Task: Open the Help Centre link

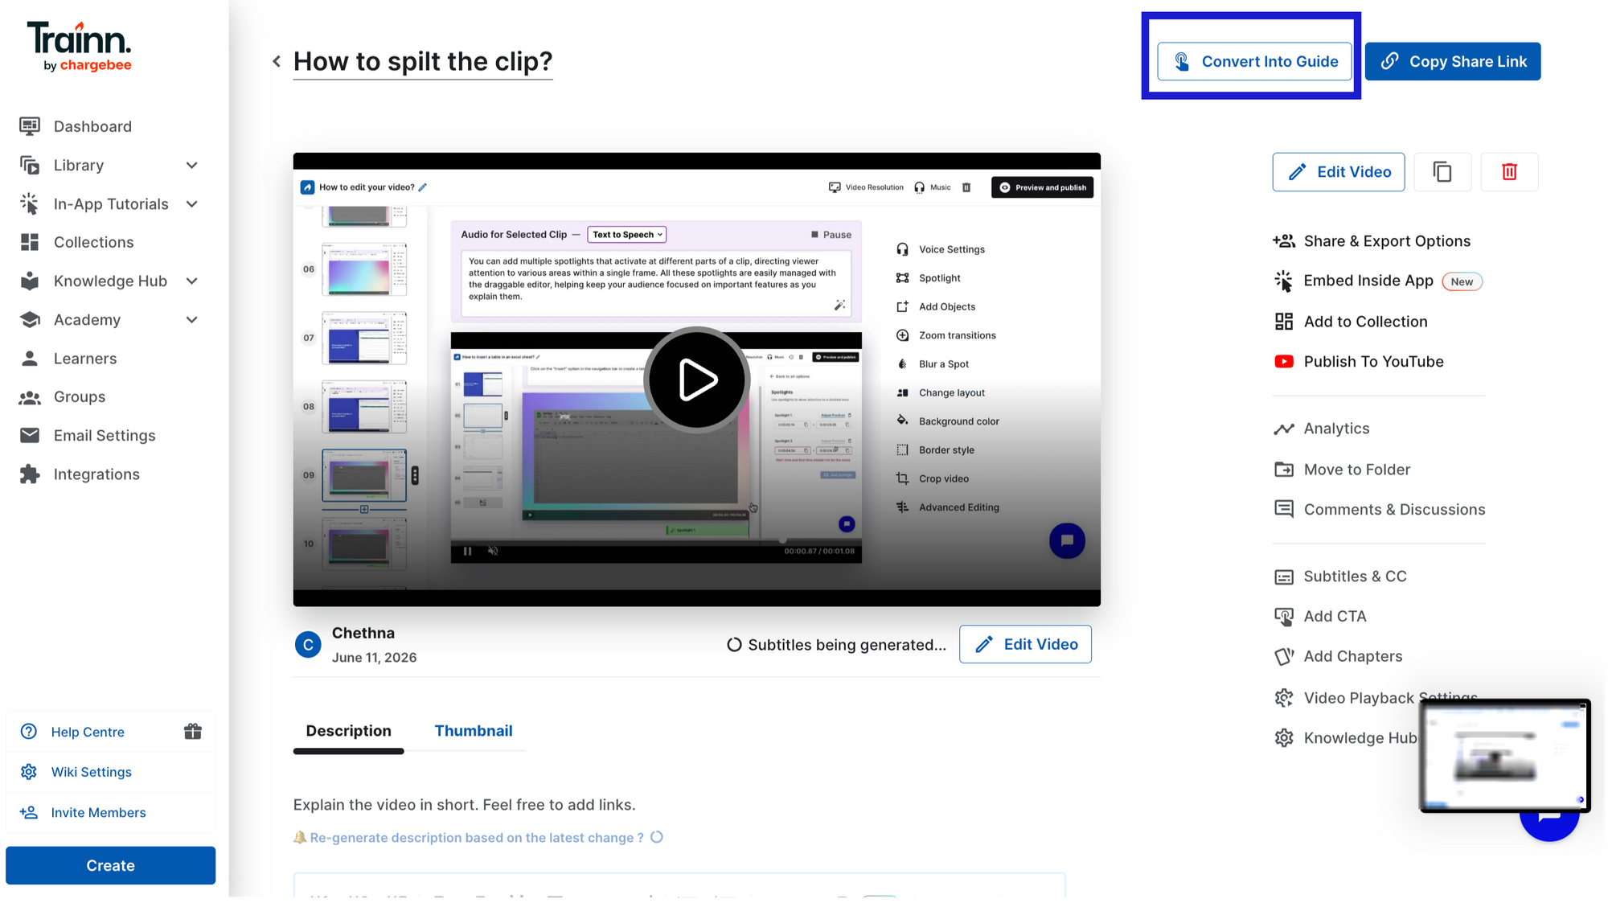Action: [88, 732]
